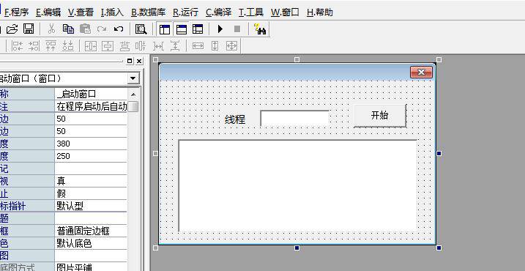525x271 pixels.
Task: Select the 默认底色 background color property
Action: 91,243
